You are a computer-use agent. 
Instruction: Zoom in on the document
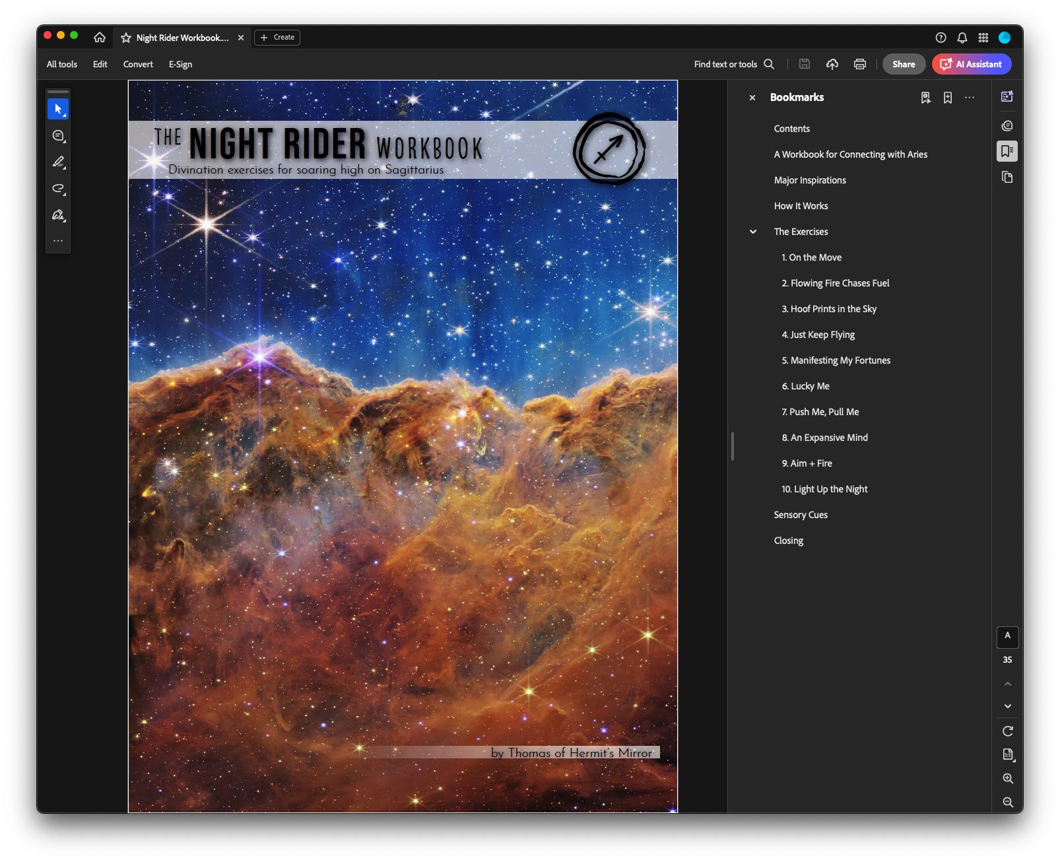click(1008, 779)
